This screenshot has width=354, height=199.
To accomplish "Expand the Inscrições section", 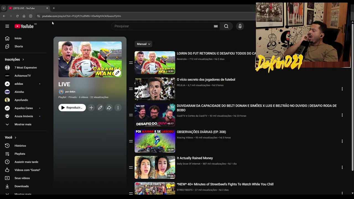I will [x=14, y=59].
